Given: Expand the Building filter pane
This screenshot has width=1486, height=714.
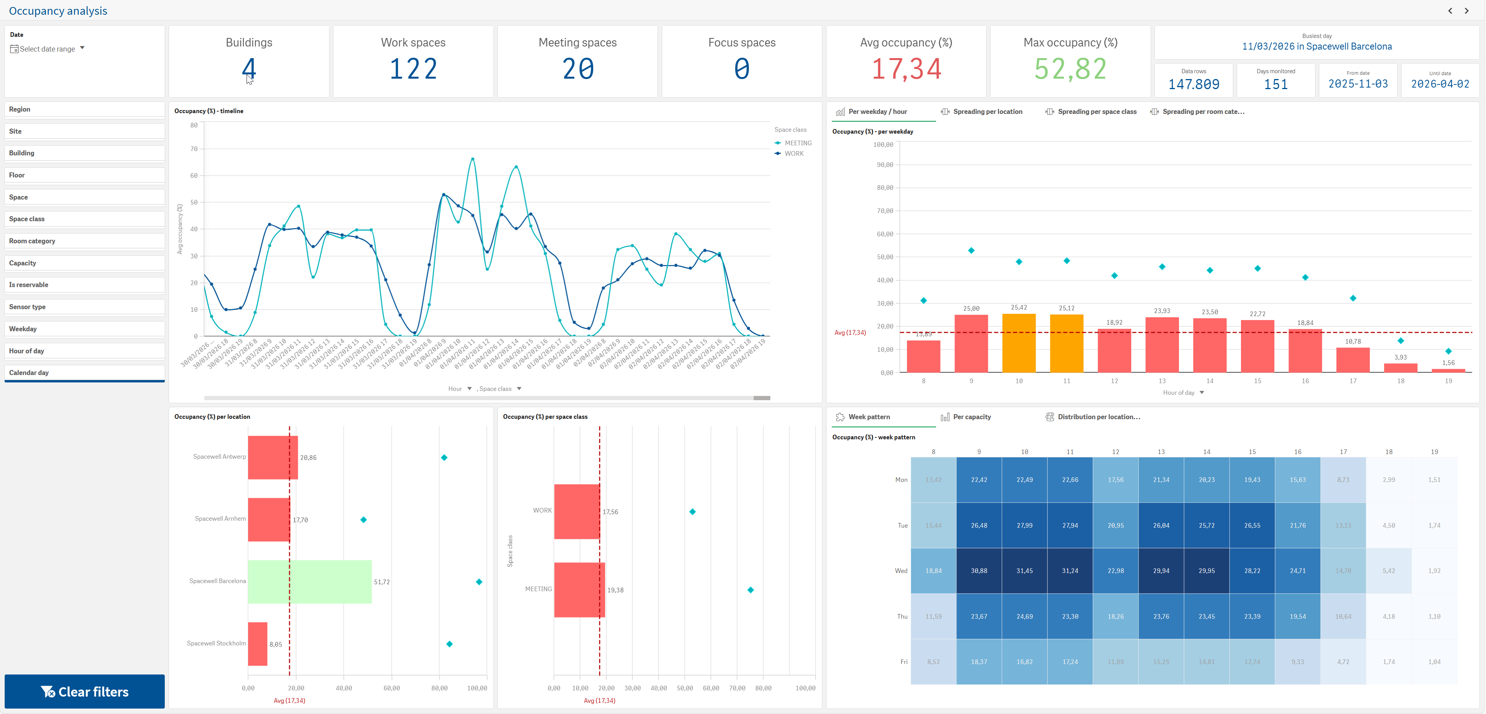Looking at the screenshot, I should (x=84, y=153).
